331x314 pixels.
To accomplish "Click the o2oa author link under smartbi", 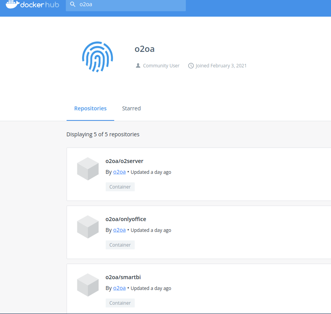I will [x=119, y=288].
